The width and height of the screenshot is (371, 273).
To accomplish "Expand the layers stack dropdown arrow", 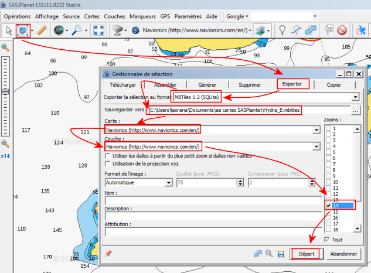I will click(x=268, y=30).
